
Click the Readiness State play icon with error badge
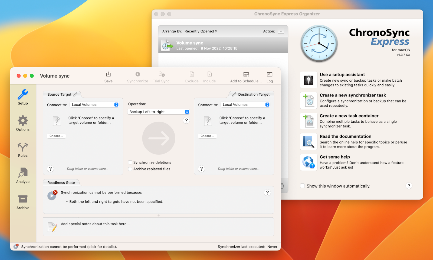click(x=52, y=195)
